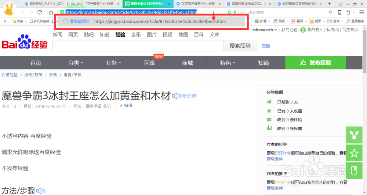Open the 首页 nav menu item
The height and width of the screenshot is (195, 367).
[x=36, y=63]
